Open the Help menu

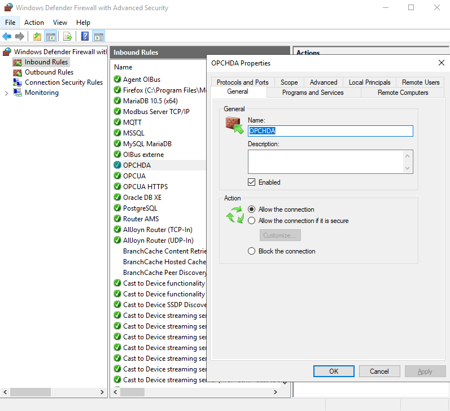coord(83,23)
